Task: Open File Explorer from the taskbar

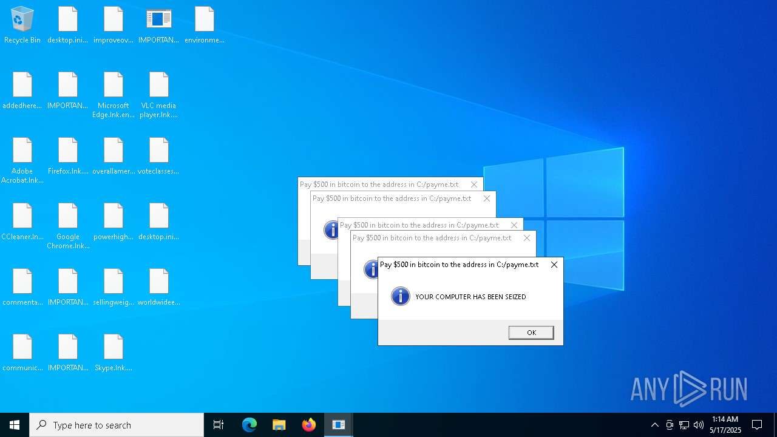Action: point(279,425)
